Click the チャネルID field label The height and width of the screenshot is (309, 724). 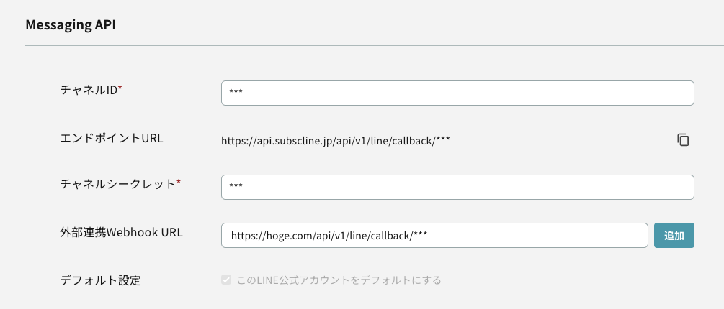[89, 90]
